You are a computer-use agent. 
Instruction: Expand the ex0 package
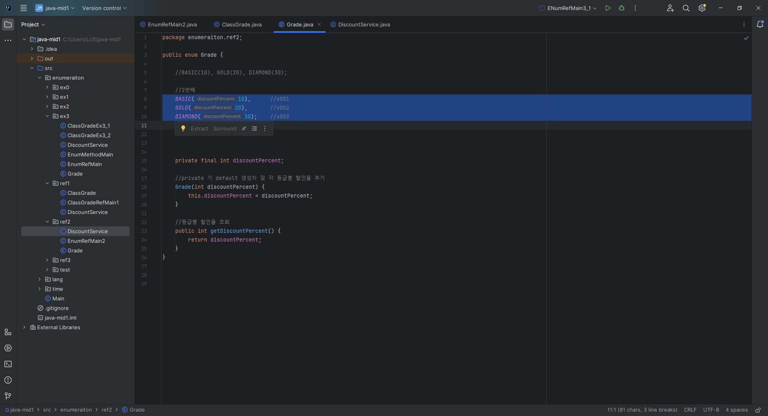tap(47, 87)
